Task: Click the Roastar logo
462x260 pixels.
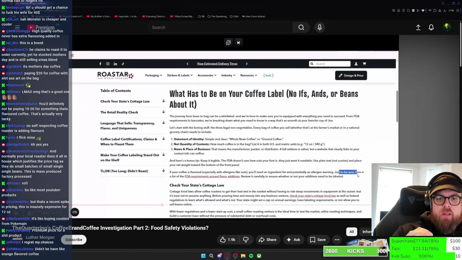Action: [115, 75]
